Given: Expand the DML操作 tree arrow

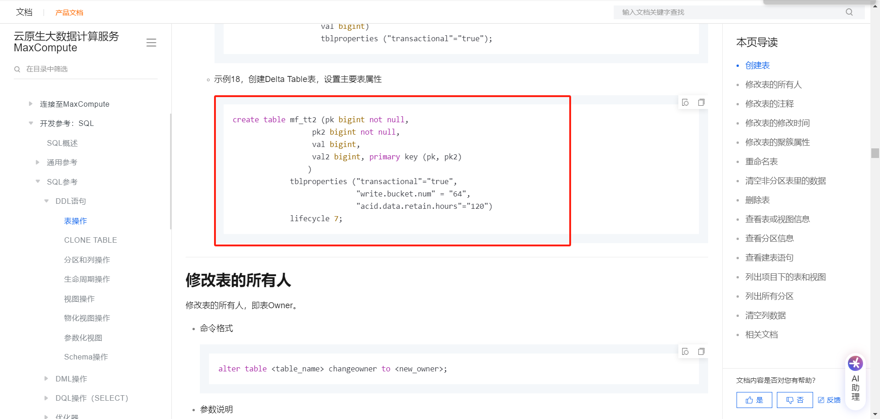Looking at the screenshot, I should (46, 379).
